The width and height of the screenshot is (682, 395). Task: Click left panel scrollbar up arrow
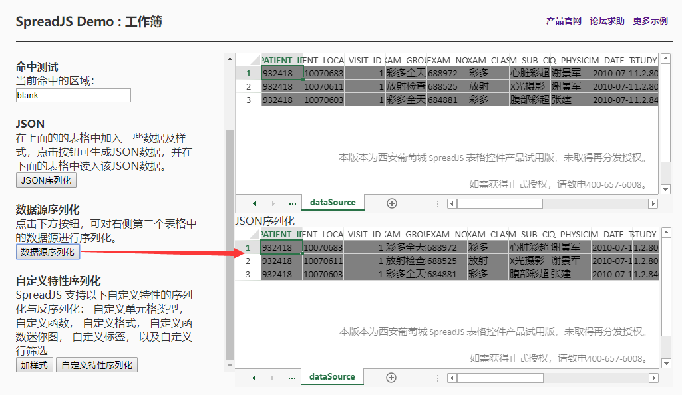point(230,59)
